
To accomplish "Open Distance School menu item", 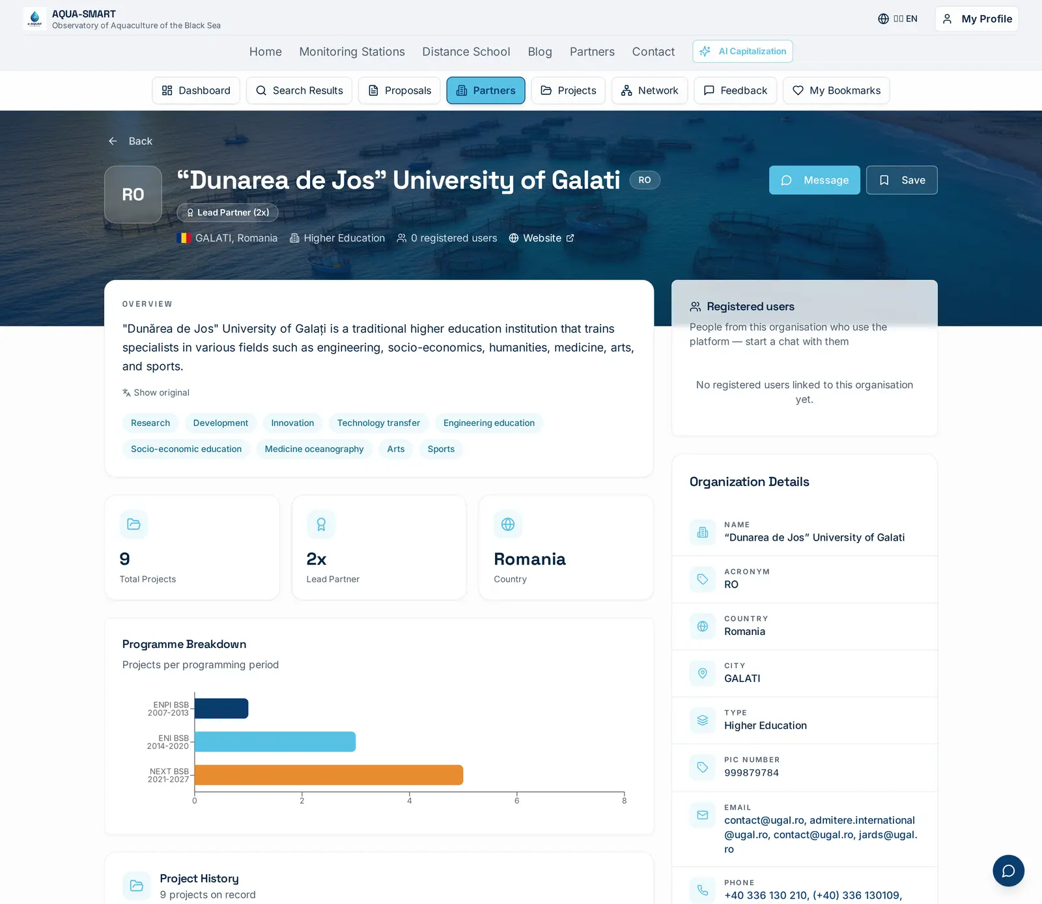I will pos(466,51).
